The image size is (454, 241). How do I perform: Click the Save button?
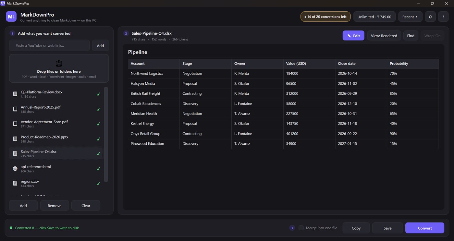pyautogui.click(x=387, y=228)
